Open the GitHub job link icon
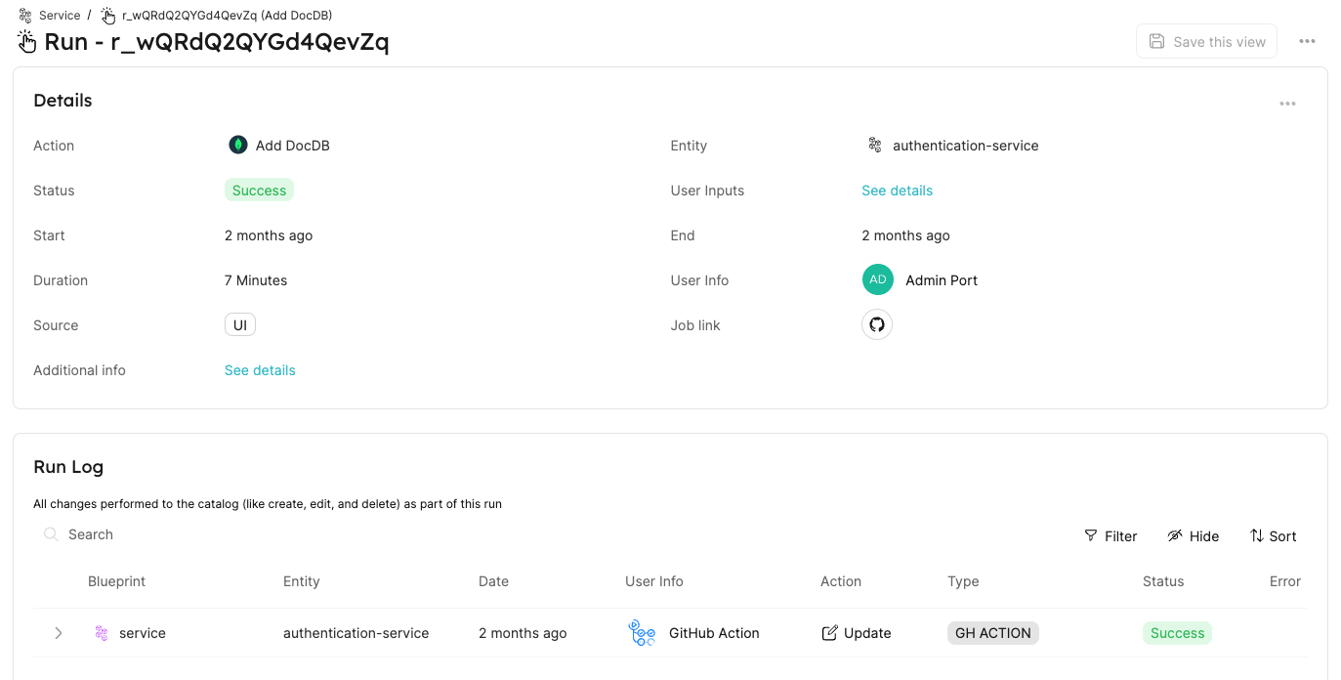 pyautogui.click(x=877, y=324)
